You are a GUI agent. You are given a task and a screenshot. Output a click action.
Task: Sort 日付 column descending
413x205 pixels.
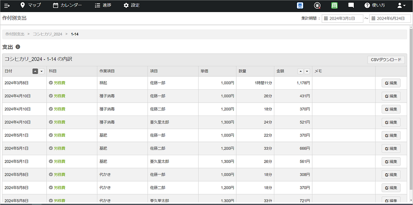[42, 71]
